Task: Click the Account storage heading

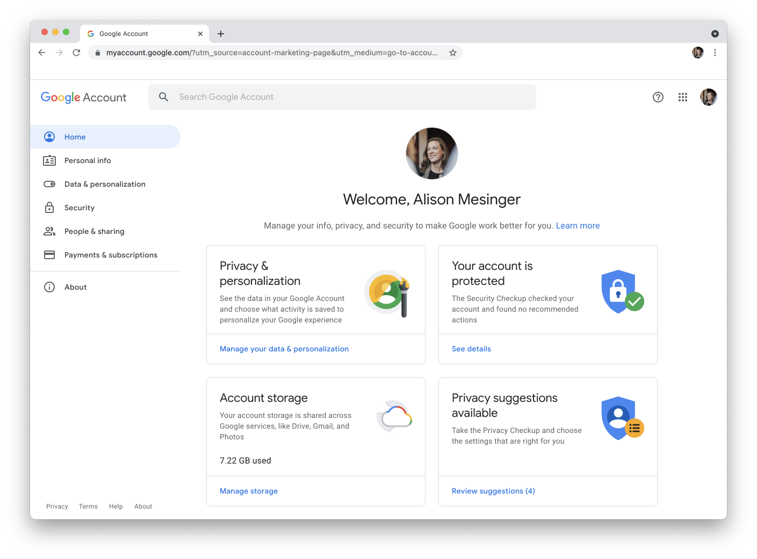Action: click(x=264, y=398)
